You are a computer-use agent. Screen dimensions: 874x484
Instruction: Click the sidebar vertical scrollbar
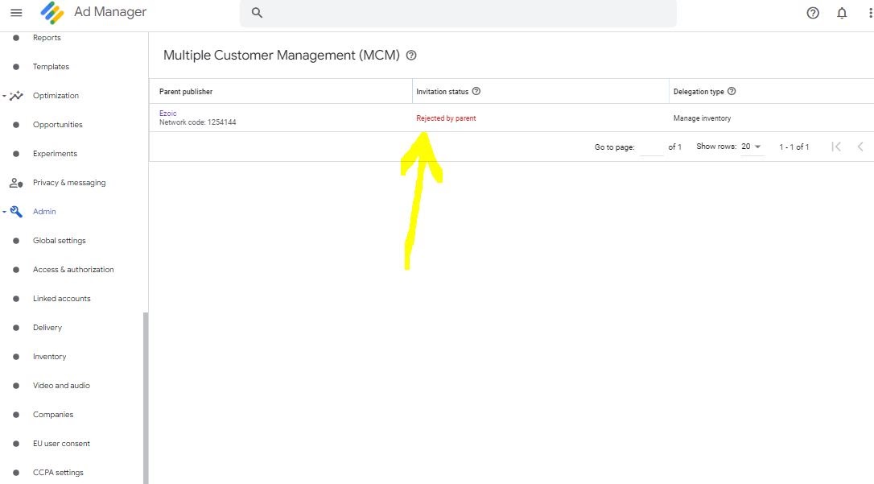pos(146,398)
